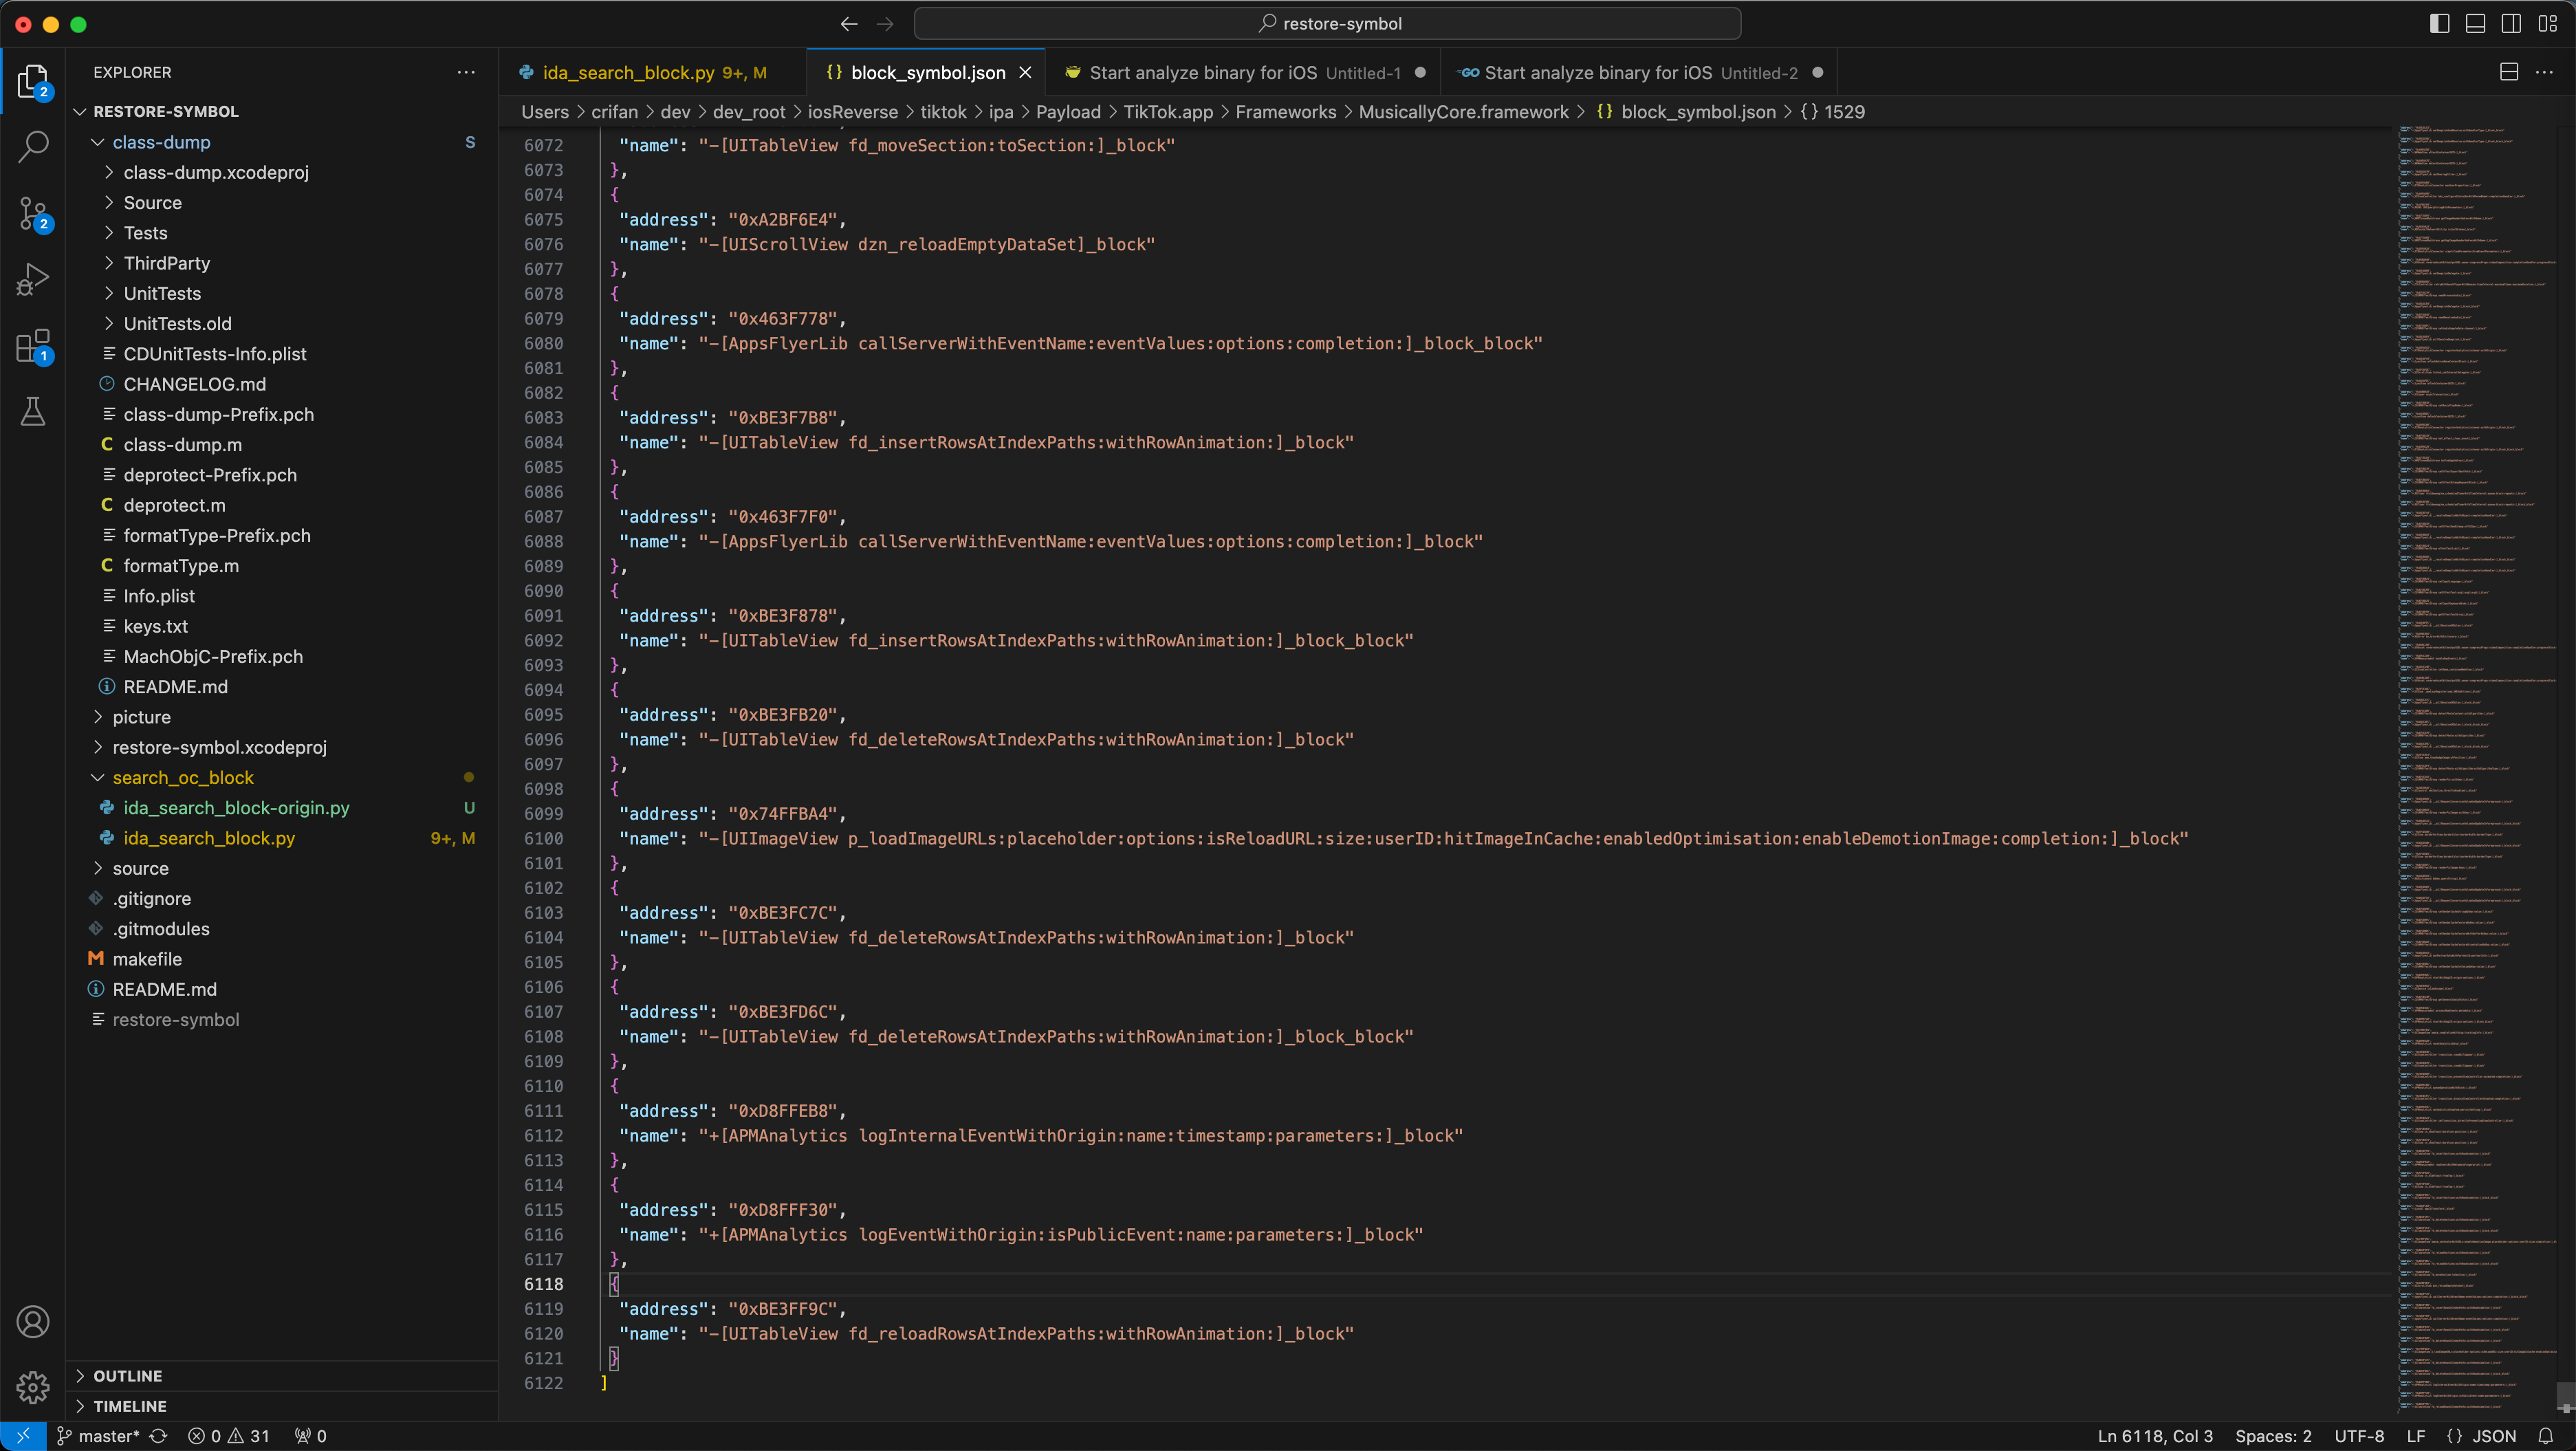Switch to ida_search_block.py tab
Image resolution: width=2576 pixels, height=1451 pixels.
[x=652, y=72]
